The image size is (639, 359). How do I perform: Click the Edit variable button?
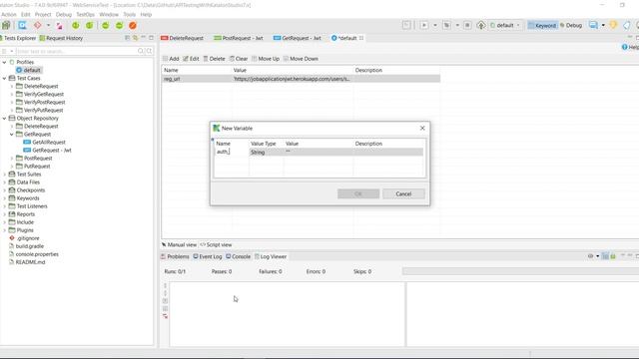[x=191, y=59]
